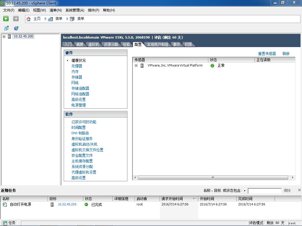Screen dimensions: 302x226
Task: Open the 已获许可的功能 link
Action: tap(84, 122)
